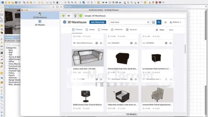Open the upload model icon

pos(165,22)
